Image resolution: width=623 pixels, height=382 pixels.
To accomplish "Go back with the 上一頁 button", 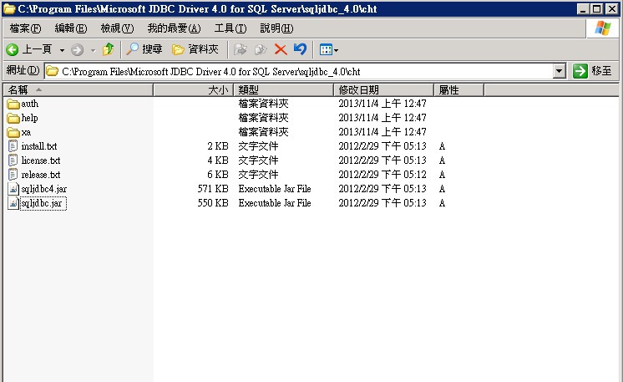I will (28, 49).
